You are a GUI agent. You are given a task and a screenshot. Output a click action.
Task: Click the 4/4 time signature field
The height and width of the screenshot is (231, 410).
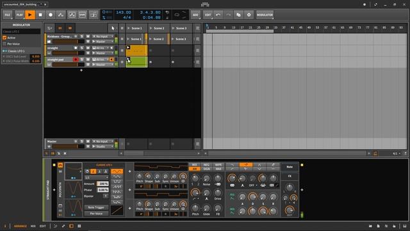127,17
